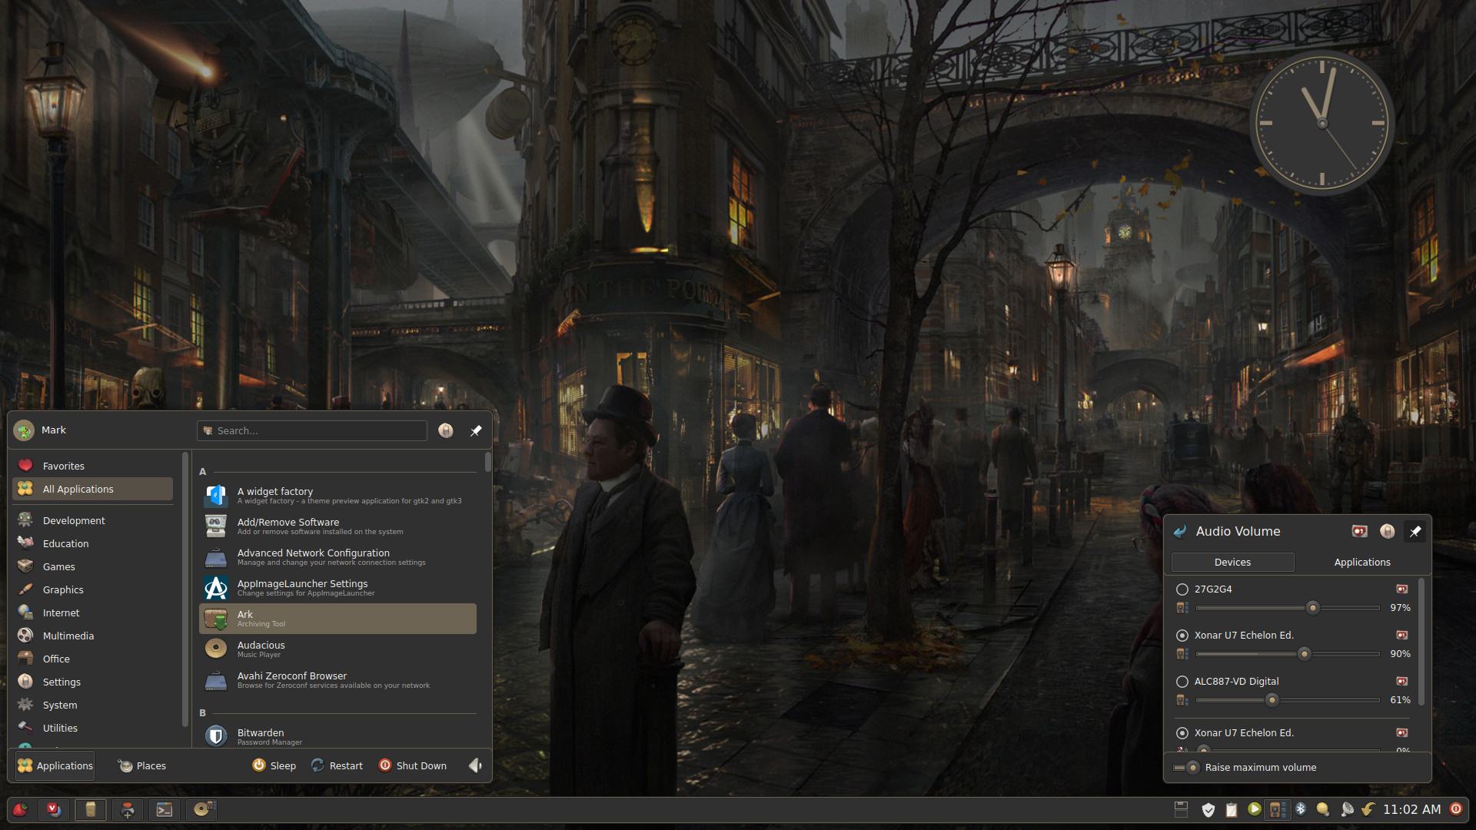Open the Utilities category
The image size is (1476, 830).
(92, 728)
